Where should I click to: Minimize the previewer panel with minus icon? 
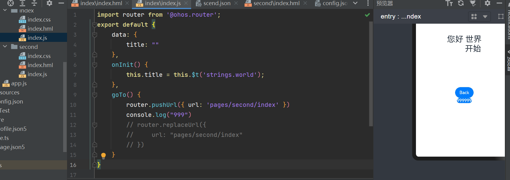(x=499, y=3)
